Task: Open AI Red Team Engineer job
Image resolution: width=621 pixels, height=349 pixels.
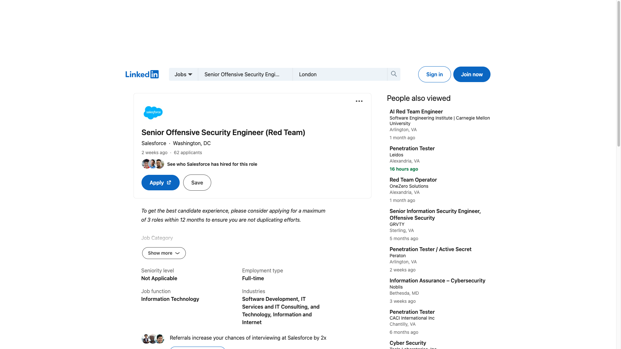Action: click(416, 111)
